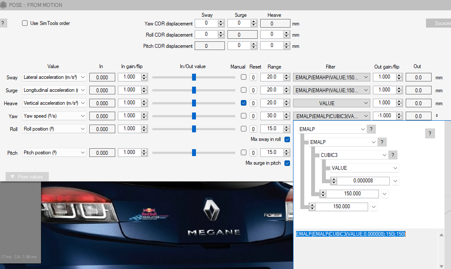Click the Surge In value field
Image resolution: width=451 pixels, height=269 pixels.
(102, 90)
